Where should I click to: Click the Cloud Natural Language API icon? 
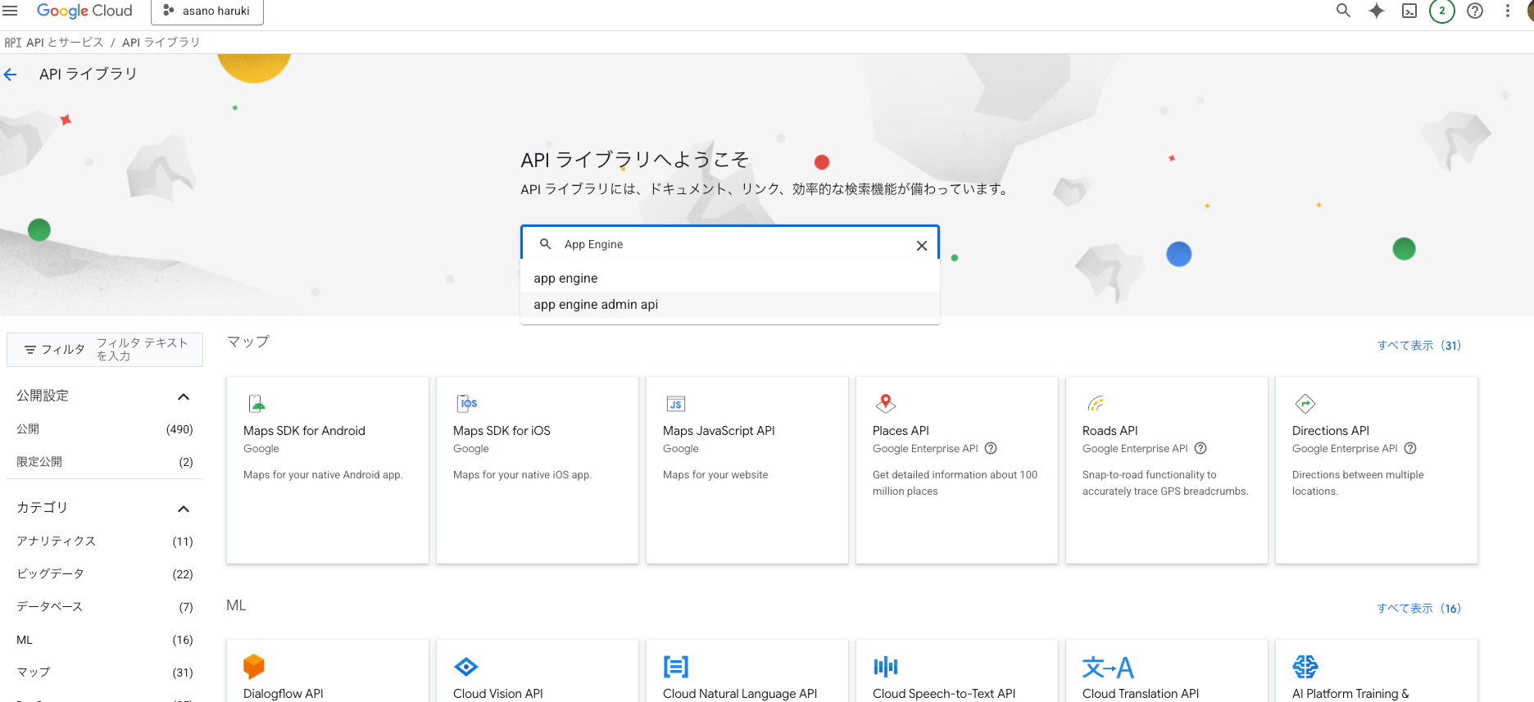click(676, 667)
